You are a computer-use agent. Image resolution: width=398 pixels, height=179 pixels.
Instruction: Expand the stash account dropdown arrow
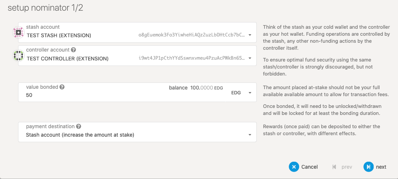click(x=250, y=35)
